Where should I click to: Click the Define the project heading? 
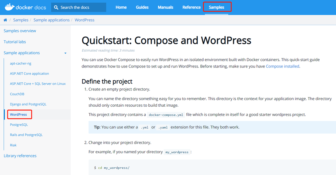[x=107, y=81]
